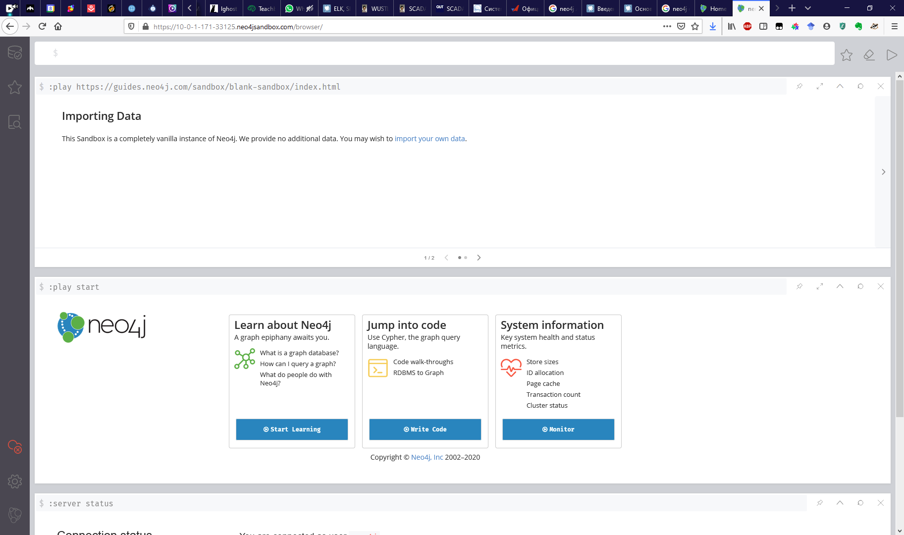Image resolution: width=904 pixels, height=535 pixels.
Task: Switch to the ELK browser tab
Action: point(337,8)
